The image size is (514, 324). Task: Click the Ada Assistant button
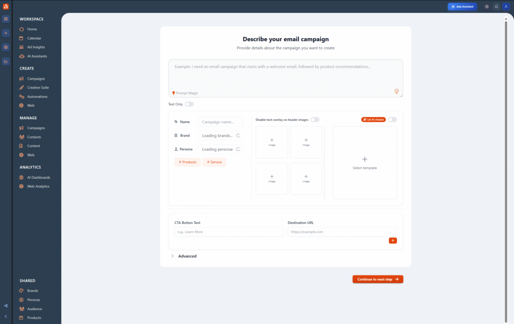pos(462,7)
